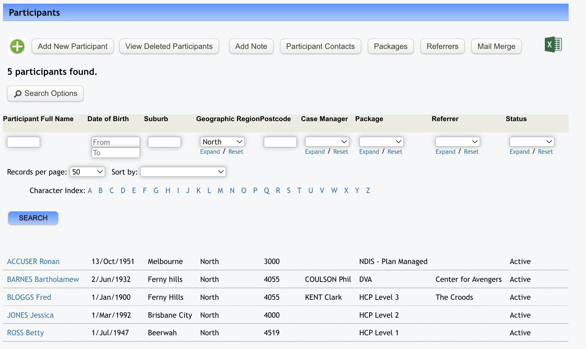Click the Add New Participant button
Screen dimensions: 586x349
(72, 46)
